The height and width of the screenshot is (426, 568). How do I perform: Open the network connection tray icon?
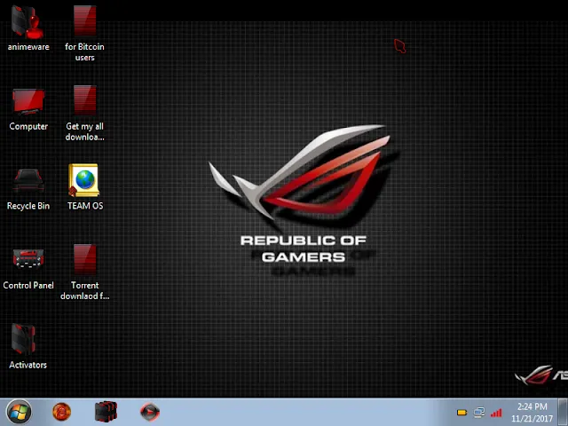pyautogui.click(x=479, y=412)
